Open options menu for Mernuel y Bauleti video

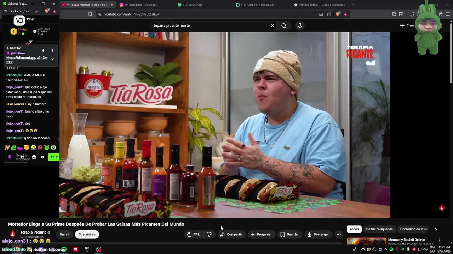point(440,240)
